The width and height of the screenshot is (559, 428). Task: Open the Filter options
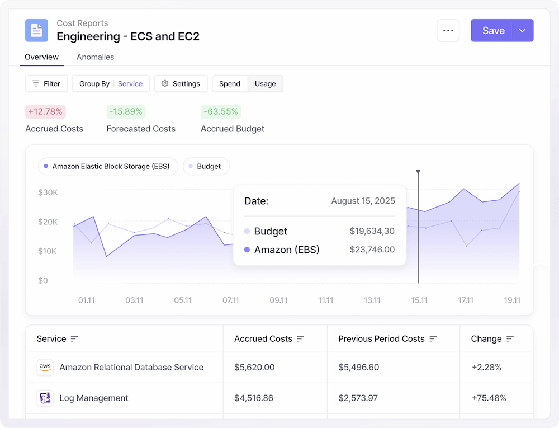click(46, 84)
